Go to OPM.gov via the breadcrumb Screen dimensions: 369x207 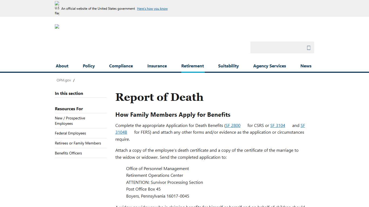click(x=64, y=80)
